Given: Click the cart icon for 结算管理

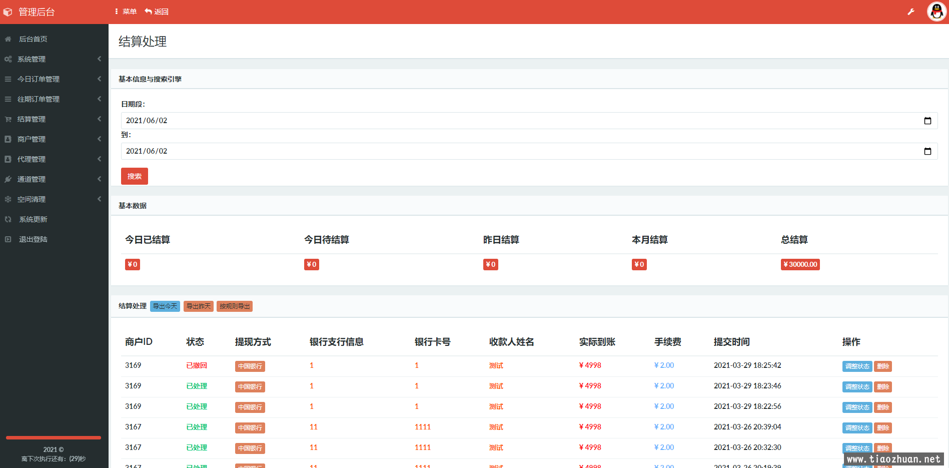Looking at the screenshot, I should point(8,119).
